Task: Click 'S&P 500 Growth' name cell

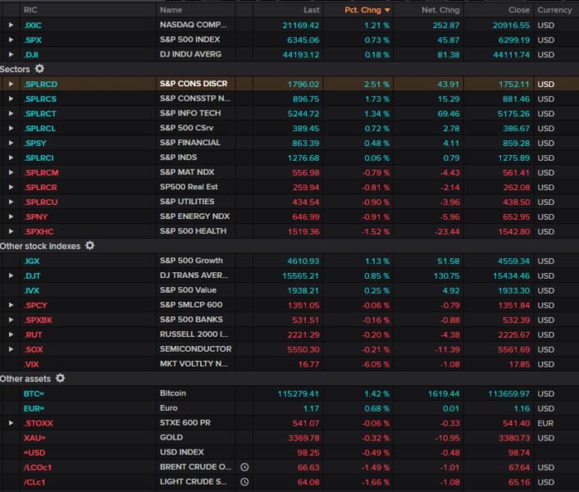Action: coord(191,261)
